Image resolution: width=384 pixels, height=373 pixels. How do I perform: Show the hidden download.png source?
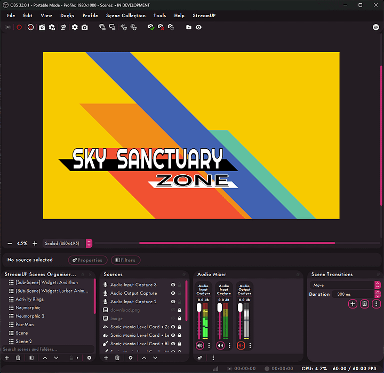(173, 310)
